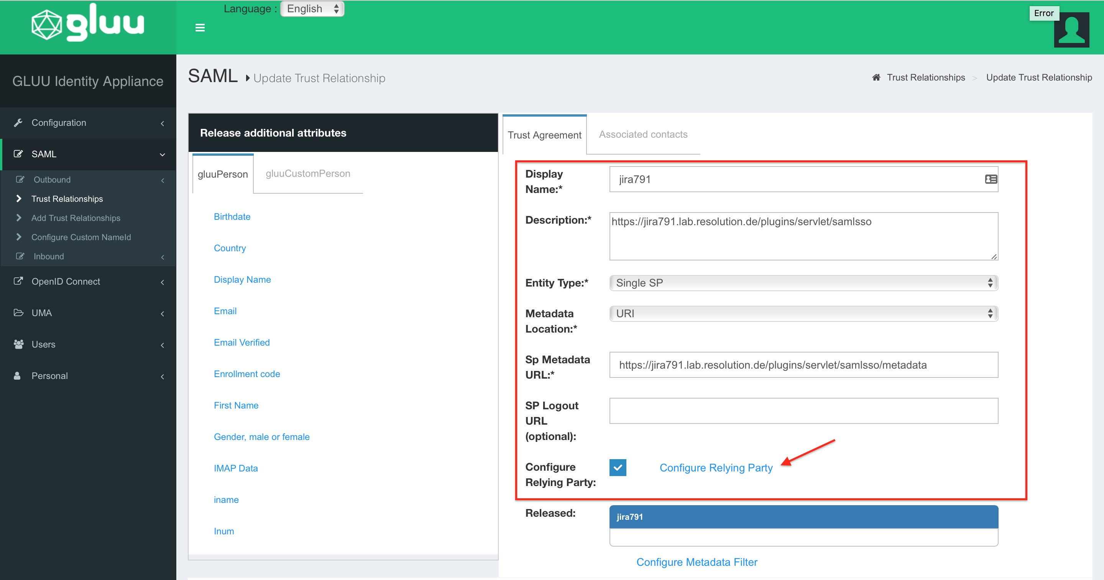The image size is (1104, 580).
Task: Switch to the Associated contacts tab
Action: [643, 135]
